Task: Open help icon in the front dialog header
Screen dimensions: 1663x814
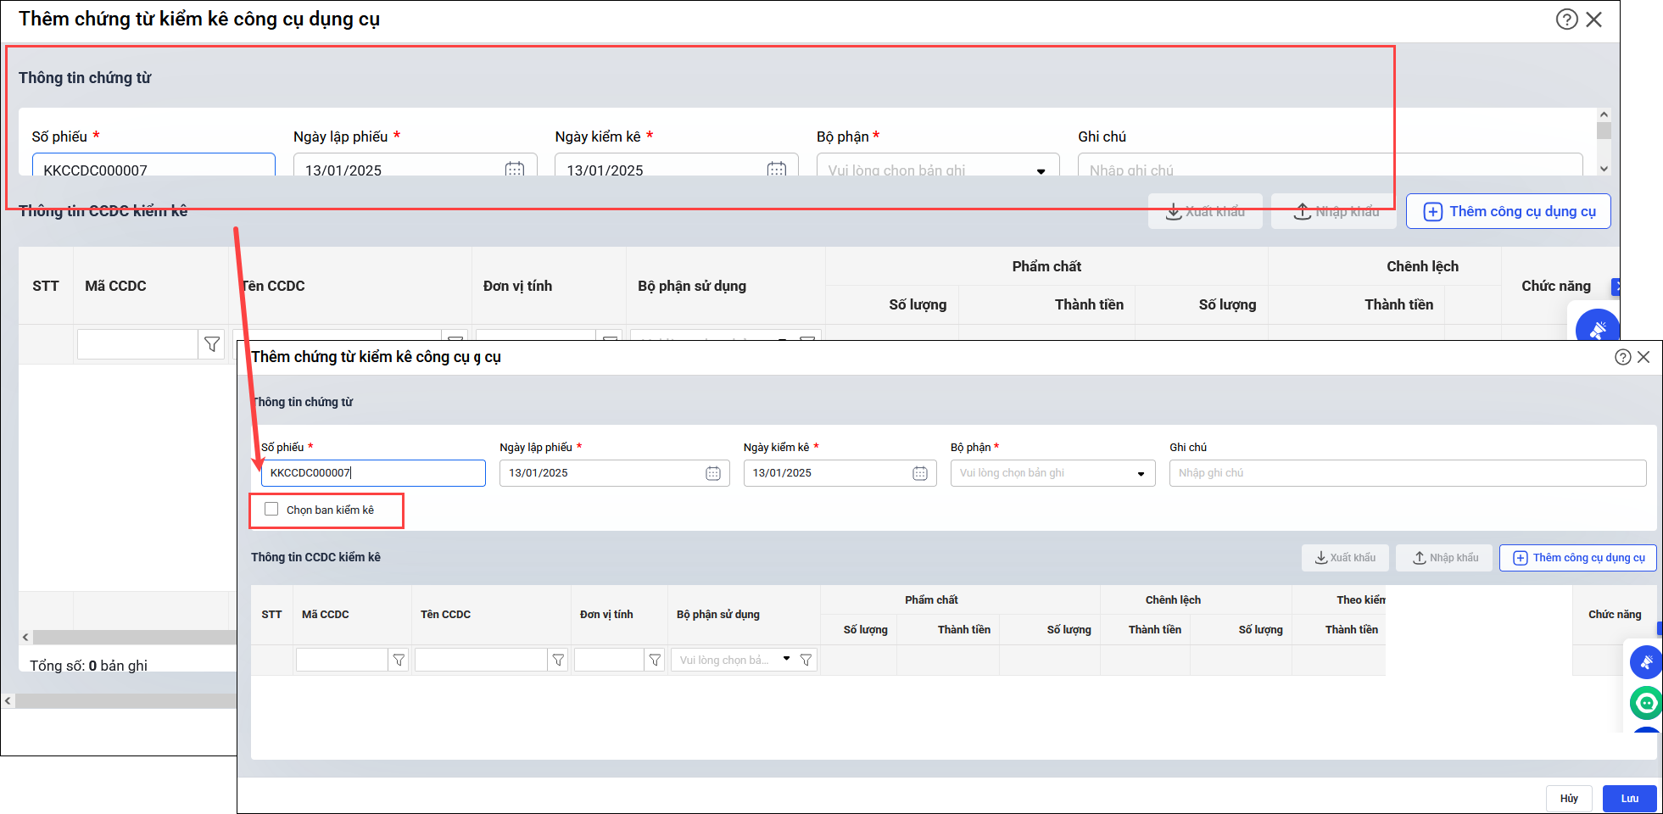Action: [1622, 357]
